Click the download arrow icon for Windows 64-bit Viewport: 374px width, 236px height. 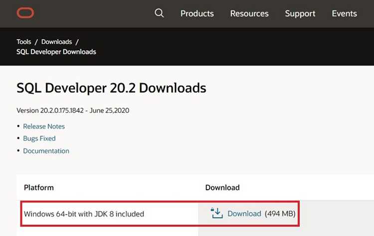click(216, 213)
